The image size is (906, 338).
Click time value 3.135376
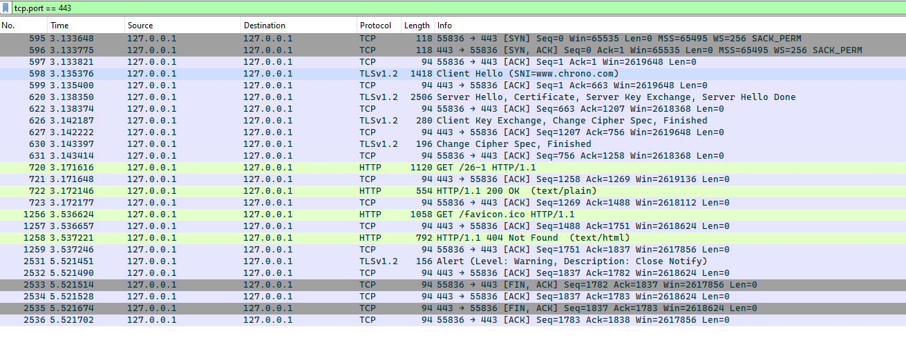pos(72,74)
